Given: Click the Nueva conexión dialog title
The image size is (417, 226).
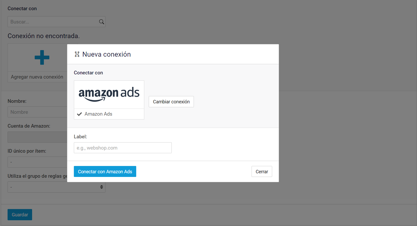Looking at the screenshot, I should (x=106, y=54).
